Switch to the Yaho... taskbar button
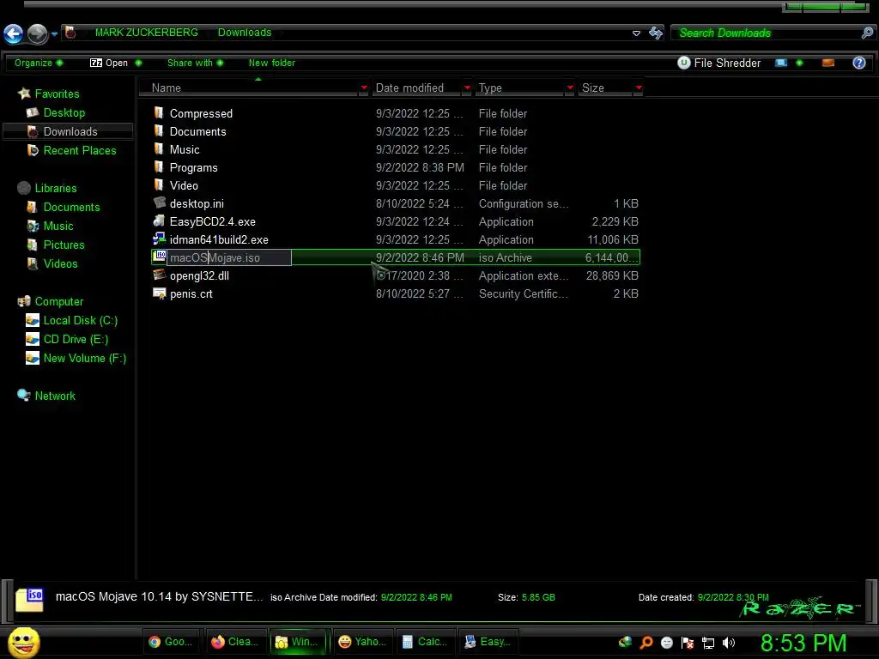The height and width of the screenshot is (659, 879). click(x=363, y=642)
